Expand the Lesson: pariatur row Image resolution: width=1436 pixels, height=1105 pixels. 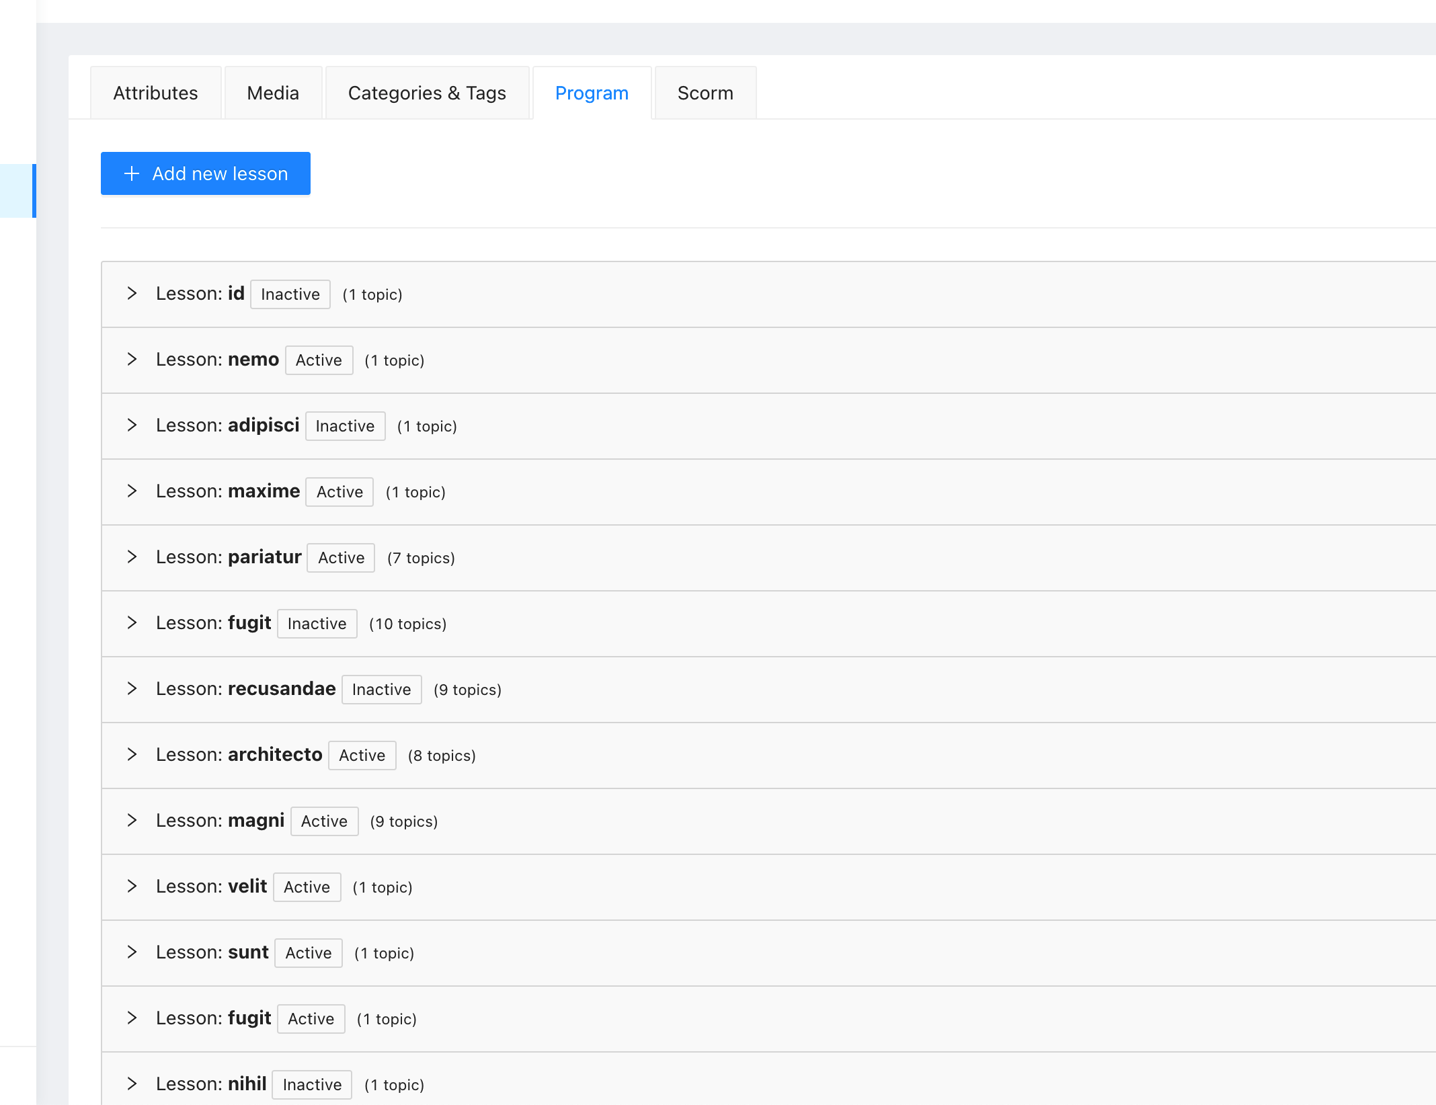click(132, 557)
